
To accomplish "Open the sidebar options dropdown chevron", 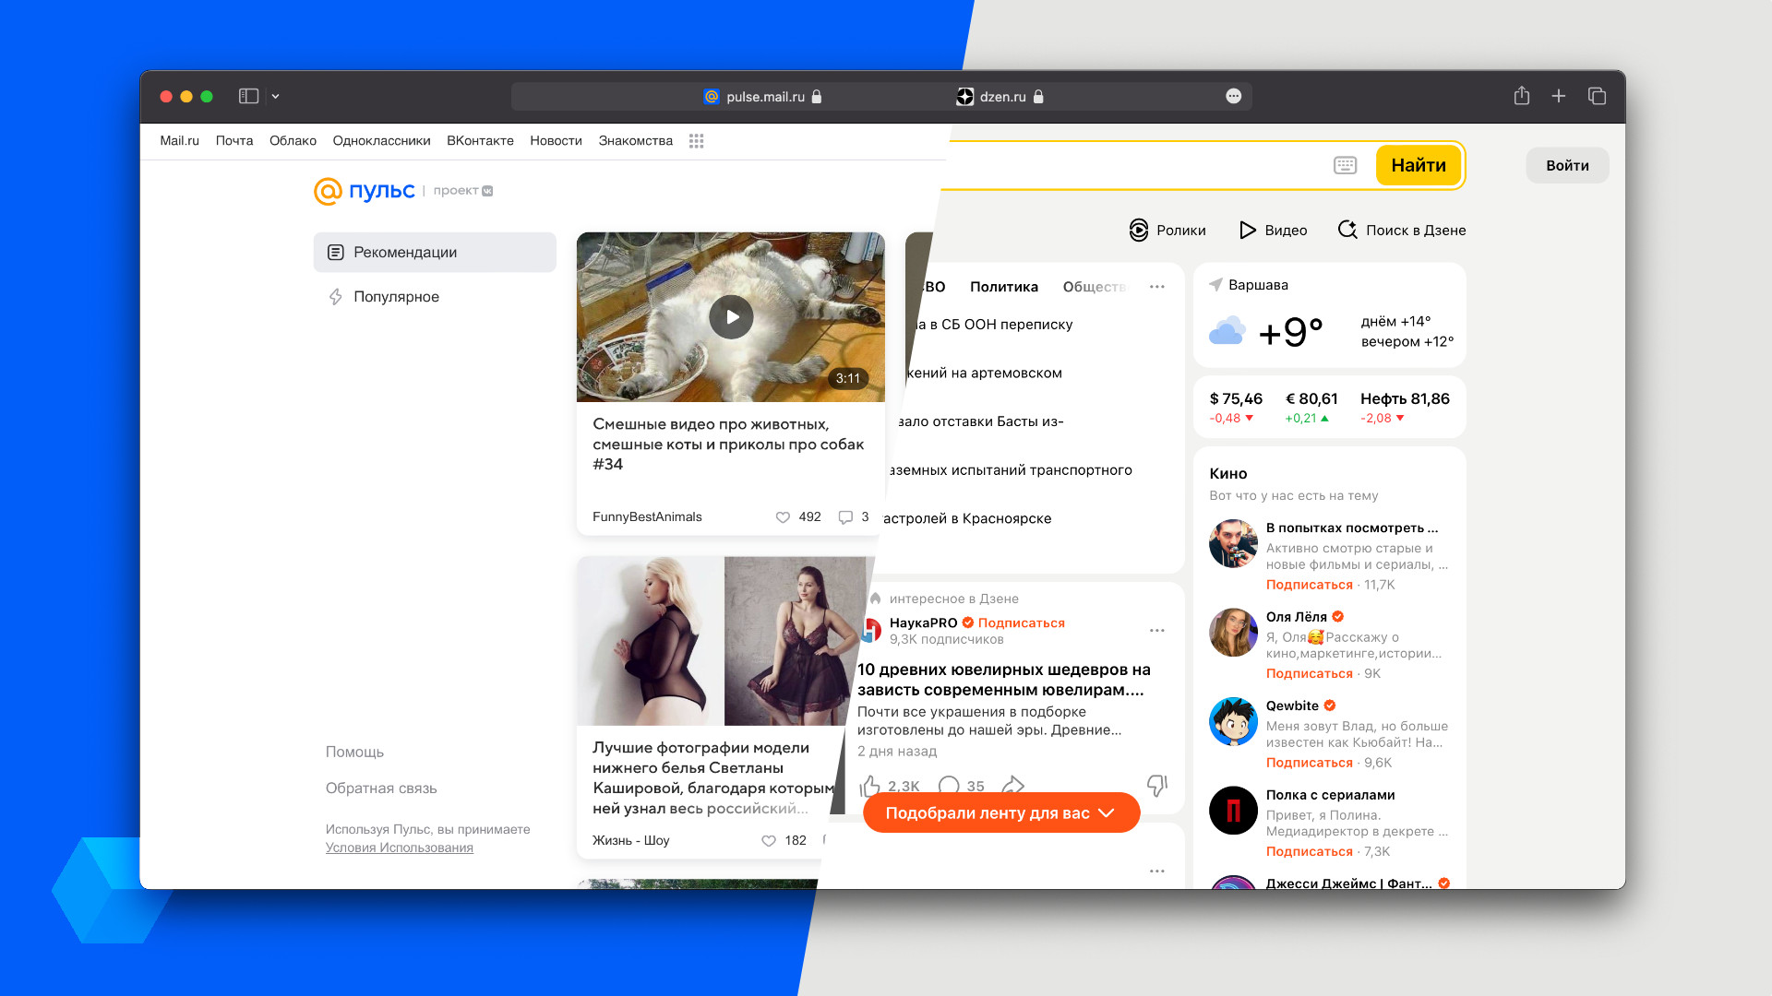I will [x=275, y=96].
